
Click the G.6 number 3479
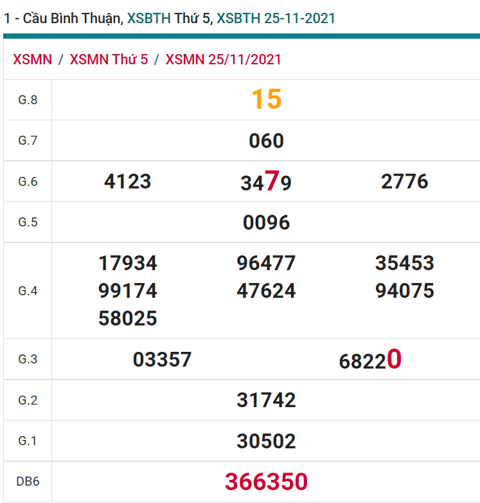[x=266, y=183]
